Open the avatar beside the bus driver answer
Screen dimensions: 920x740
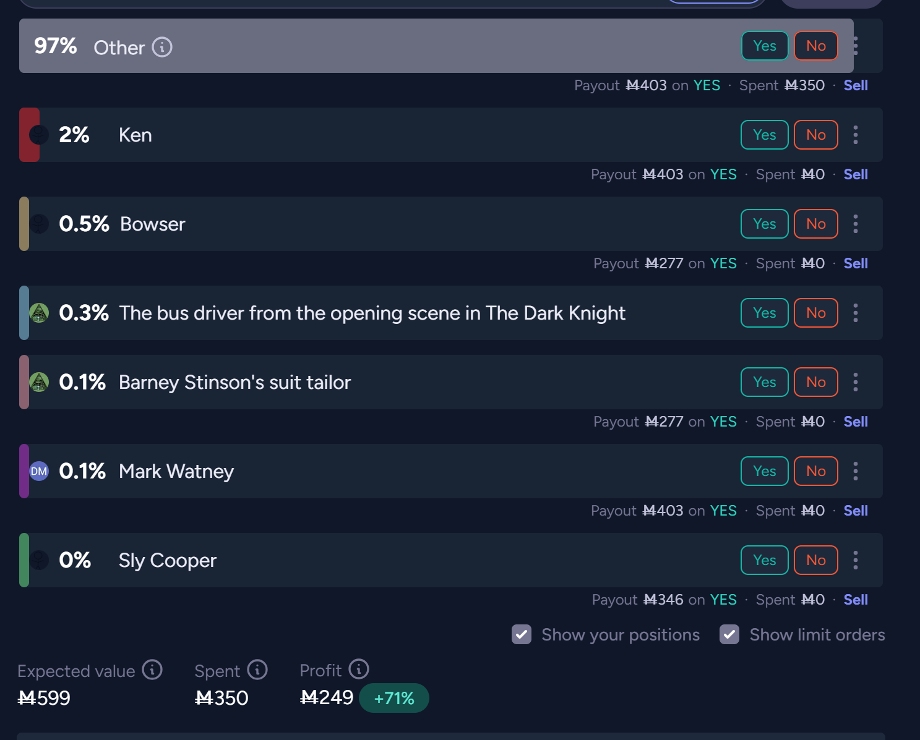pos(39,313)
